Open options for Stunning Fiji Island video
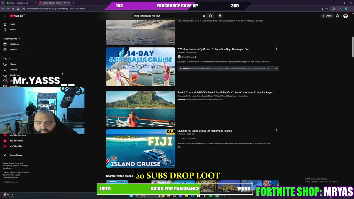 pos(276,130)
